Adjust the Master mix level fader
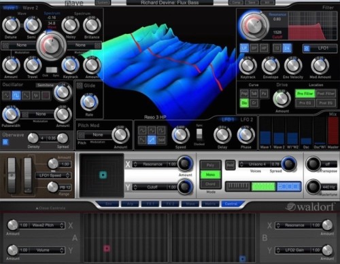 point(333,131)
